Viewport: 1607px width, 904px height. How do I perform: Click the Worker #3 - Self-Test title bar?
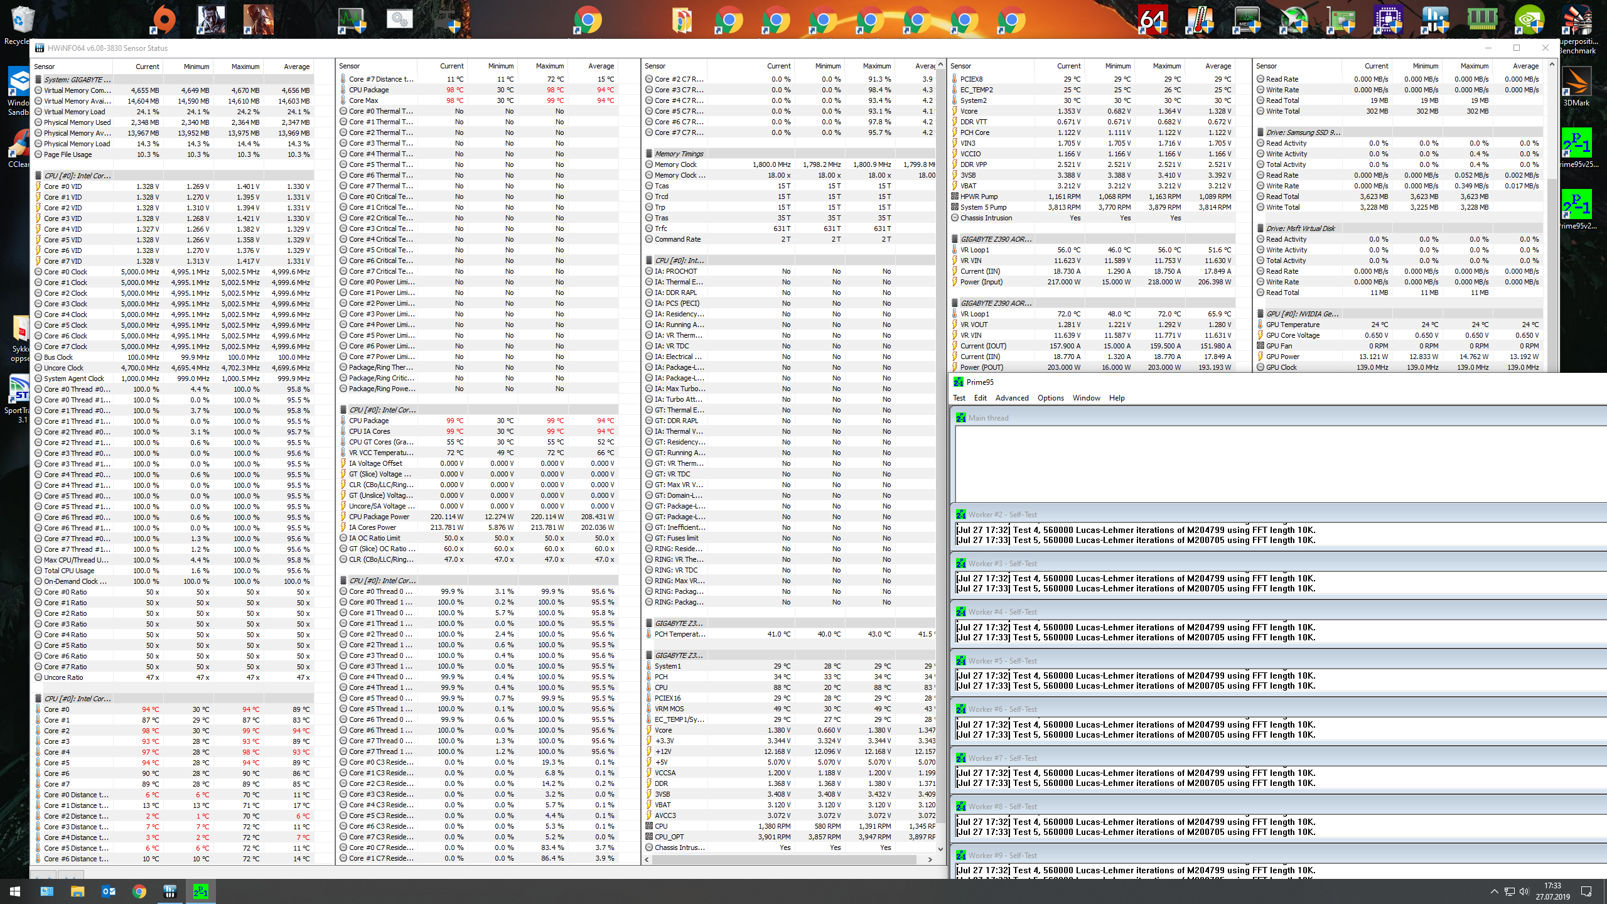coord(1279,564)
